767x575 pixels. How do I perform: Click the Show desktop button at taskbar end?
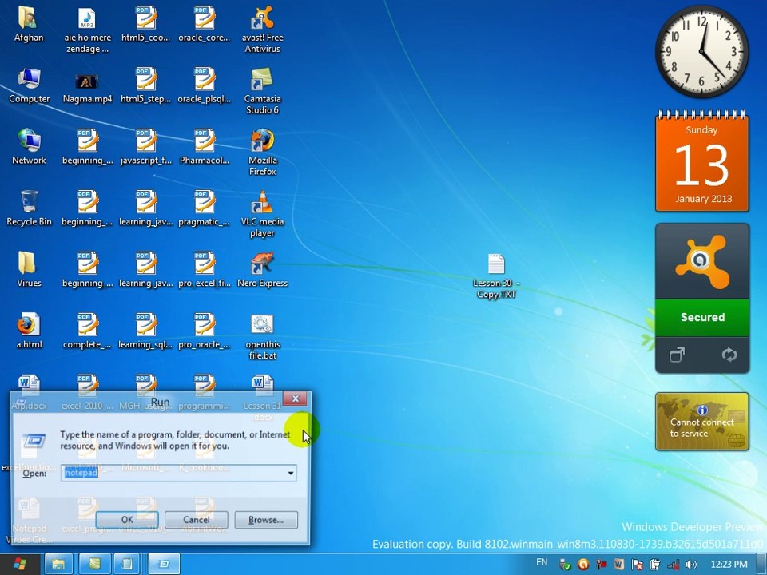coord(761,565)
